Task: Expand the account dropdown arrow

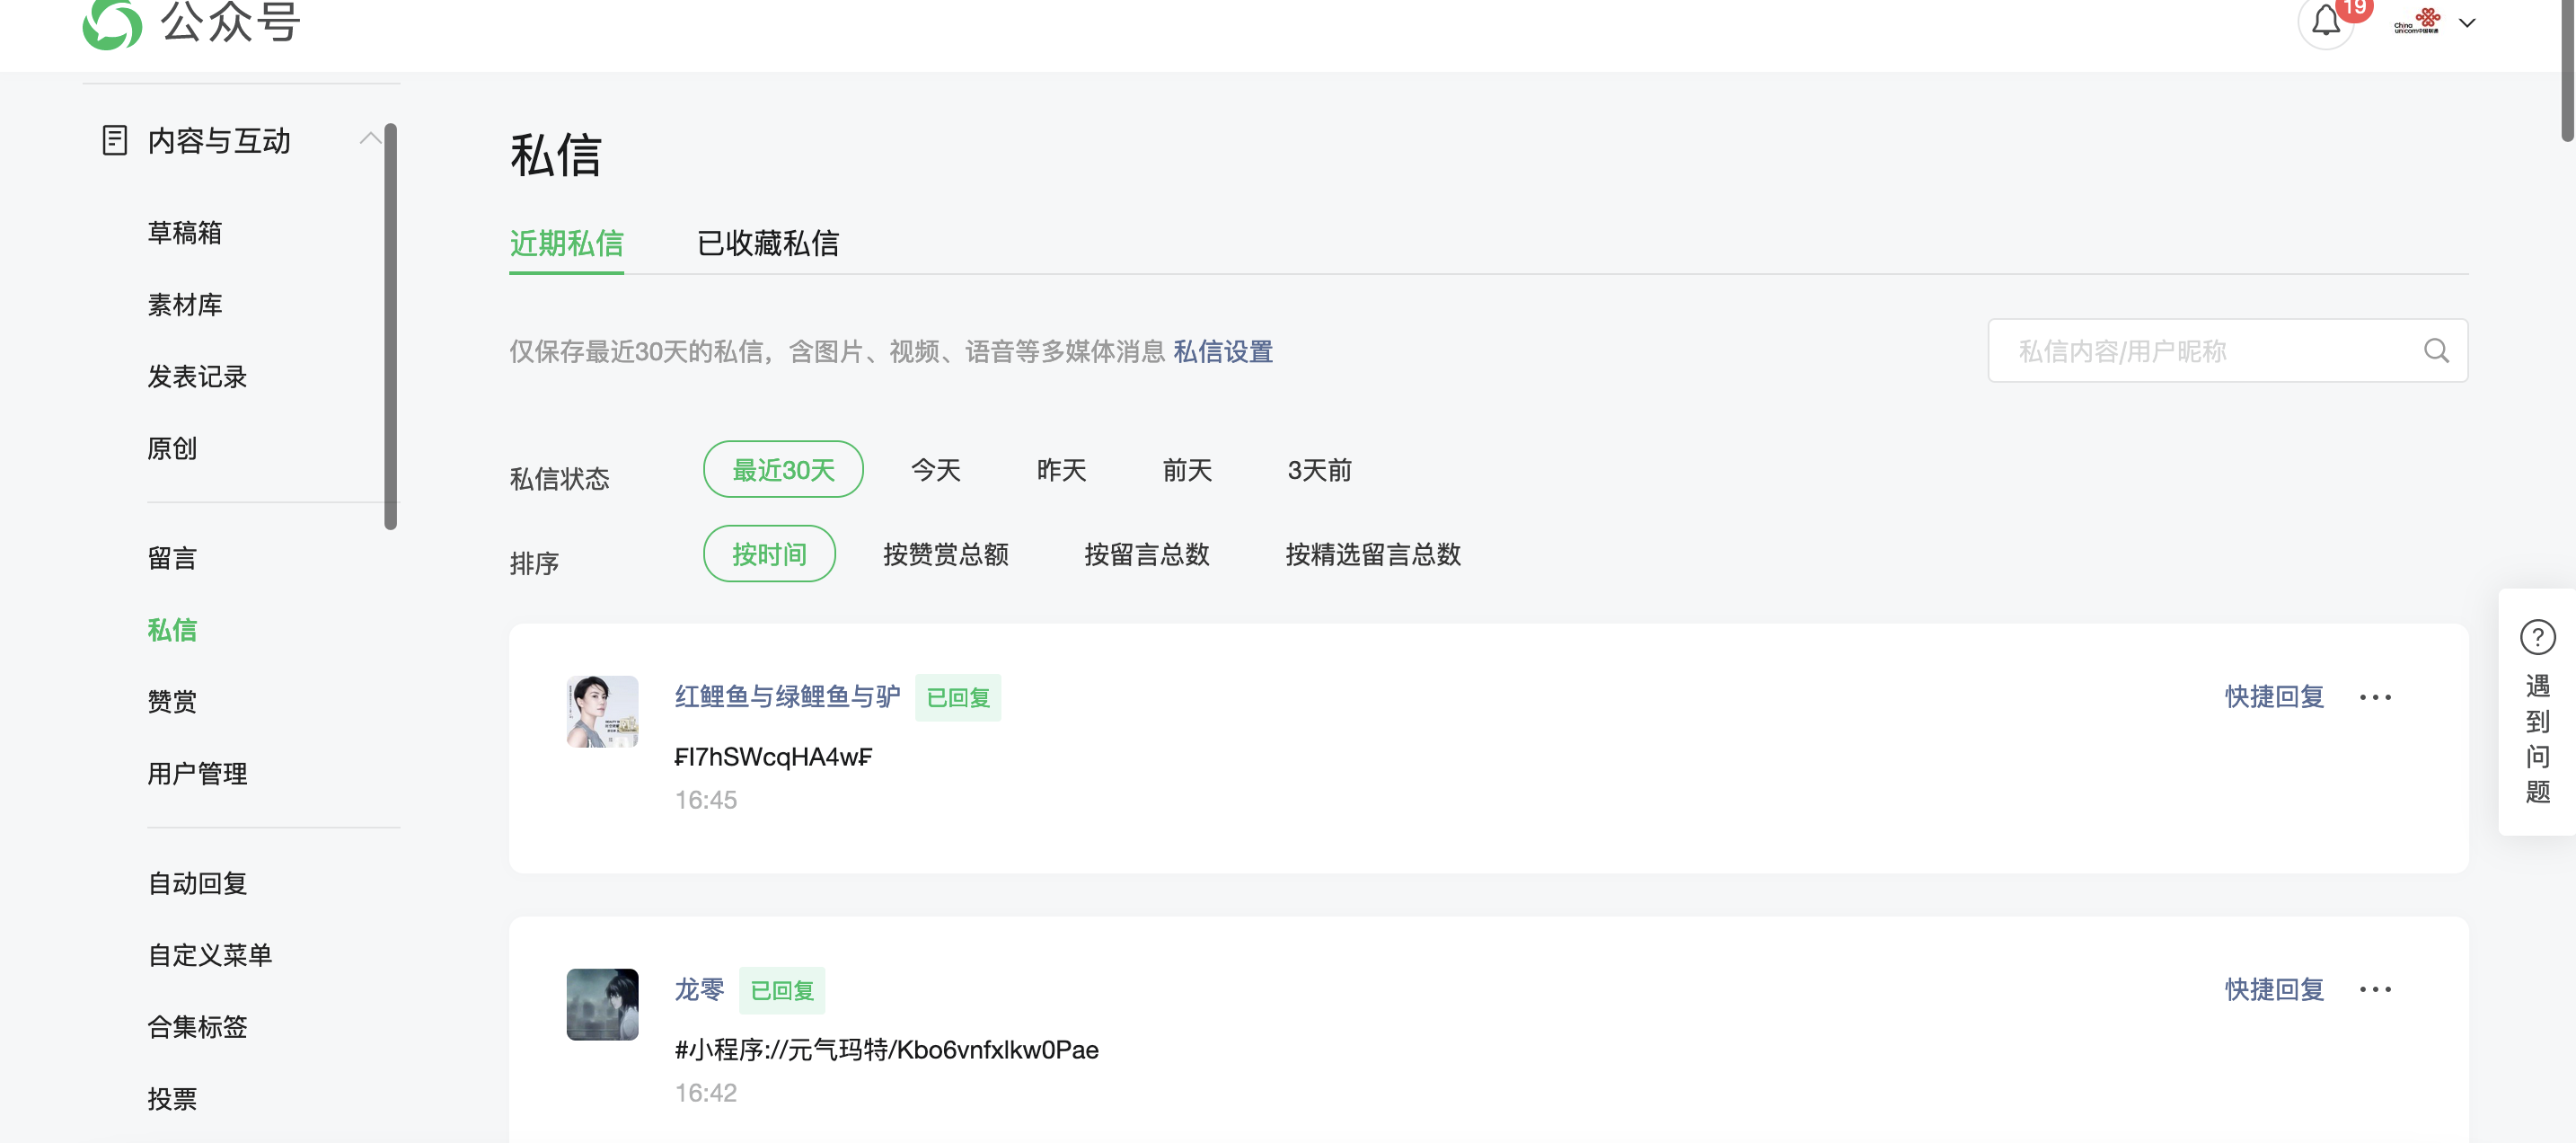Action: tap(2467, 23)
